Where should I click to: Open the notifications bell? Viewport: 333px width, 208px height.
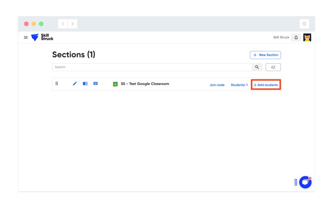[x=296, y=37]
